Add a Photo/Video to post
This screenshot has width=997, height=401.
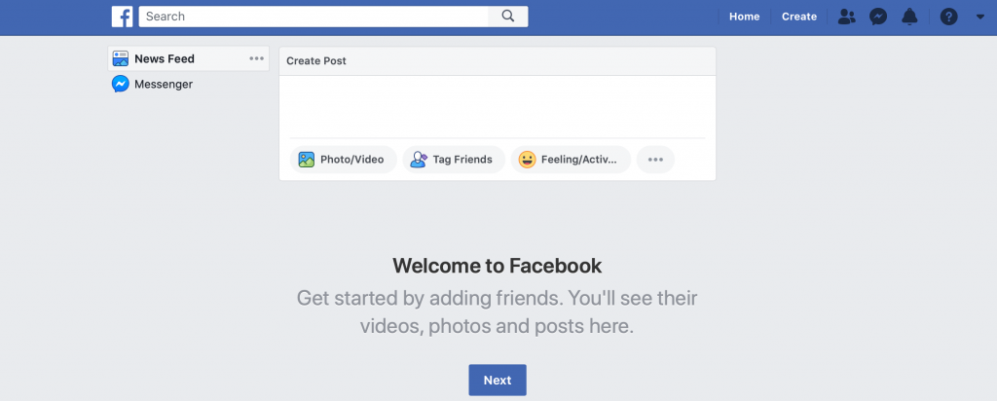[344, 160]
